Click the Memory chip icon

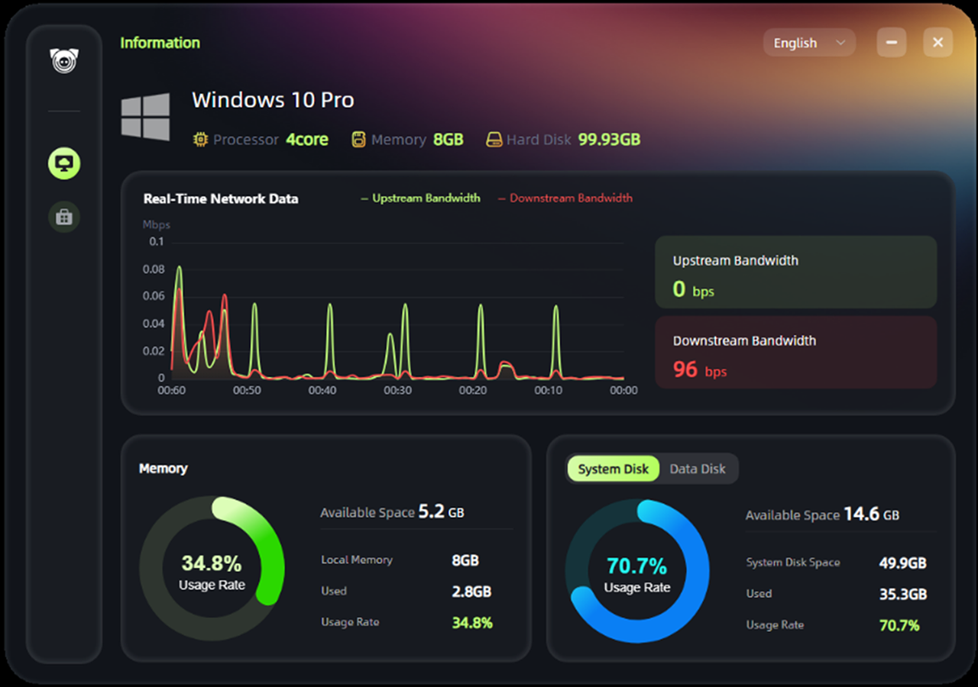click(x=358, y=140)
